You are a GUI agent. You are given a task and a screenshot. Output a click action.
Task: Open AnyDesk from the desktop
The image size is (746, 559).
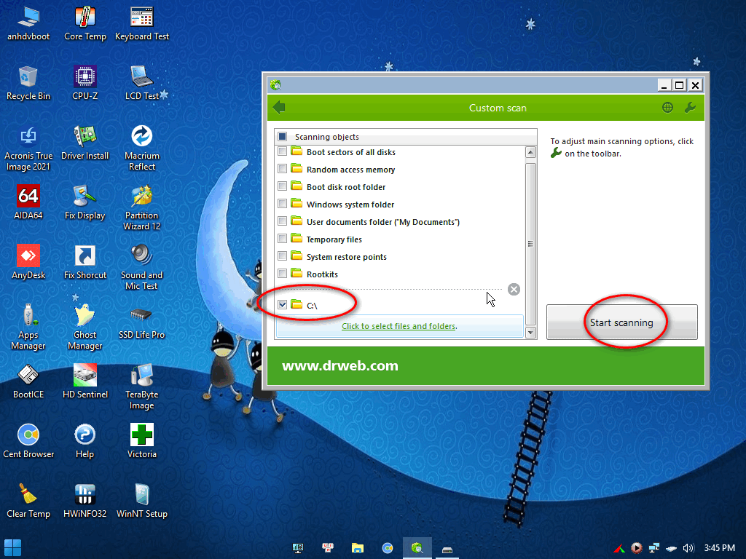point(28,262)
